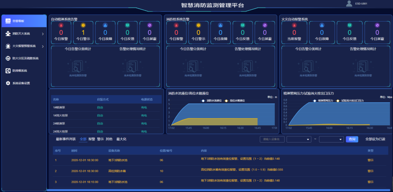Screen dimensions: 393x192
Task: Click 全部设为已读 to mark all read
Action: coord(375,139)
